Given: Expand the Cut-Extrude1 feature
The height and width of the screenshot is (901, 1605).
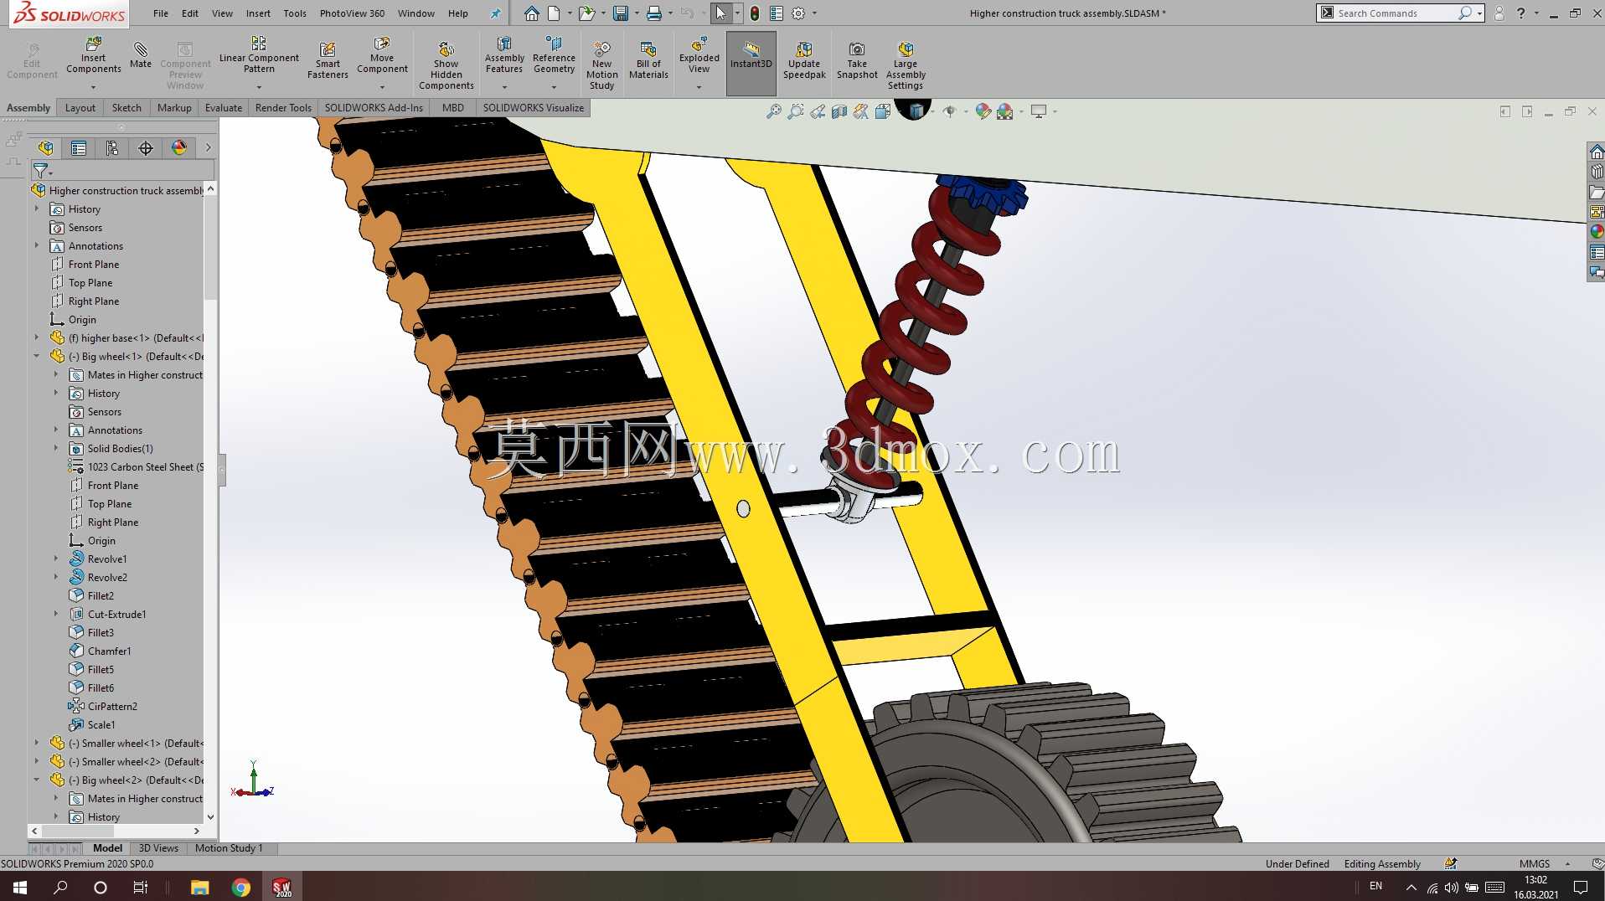Looking at the screenshot, I should (x=56, y=614).
